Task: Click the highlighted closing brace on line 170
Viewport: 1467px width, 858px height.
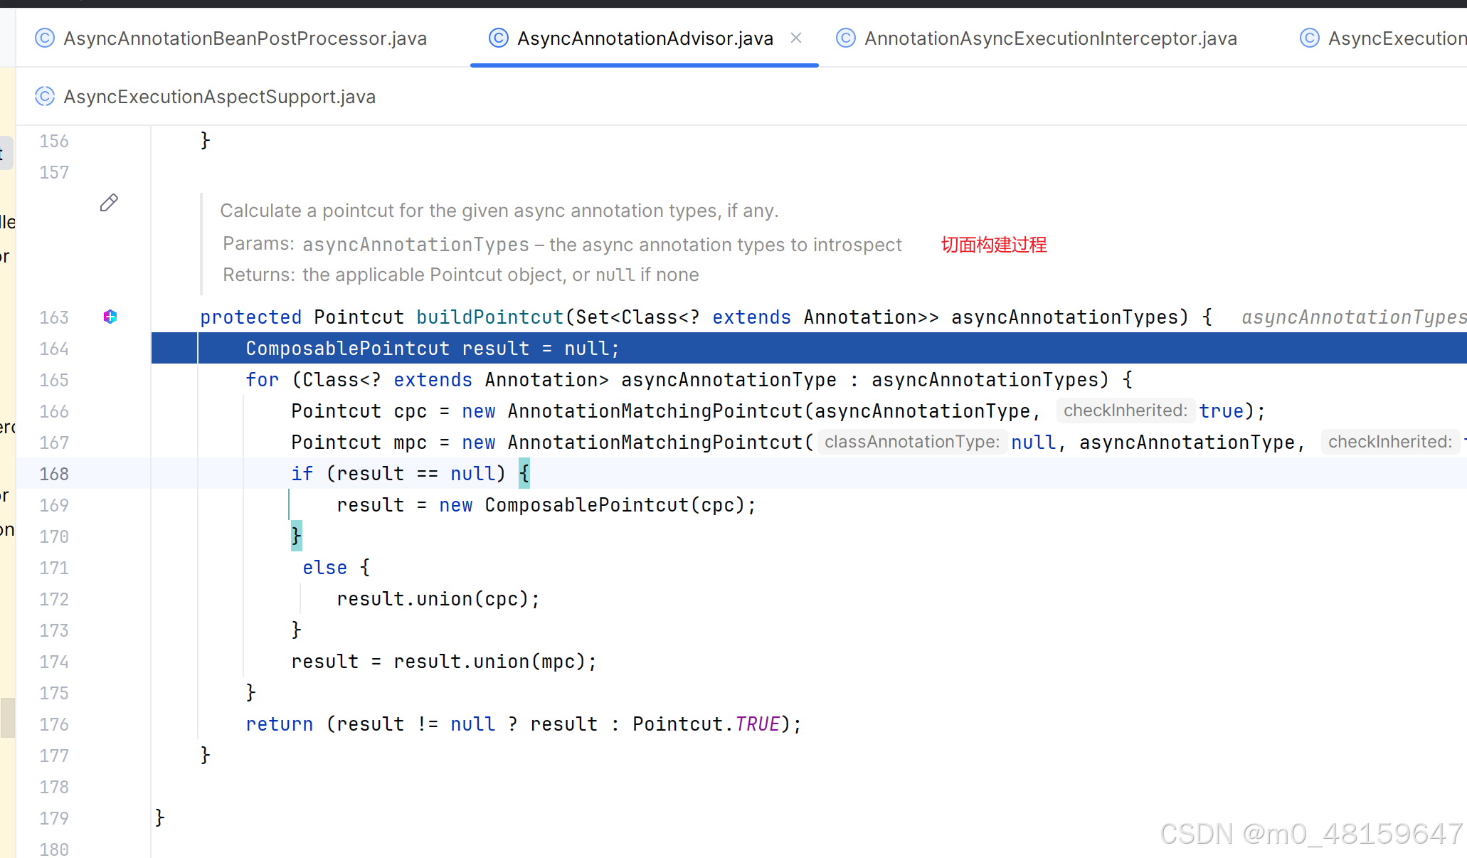Action: click(297, 536)
